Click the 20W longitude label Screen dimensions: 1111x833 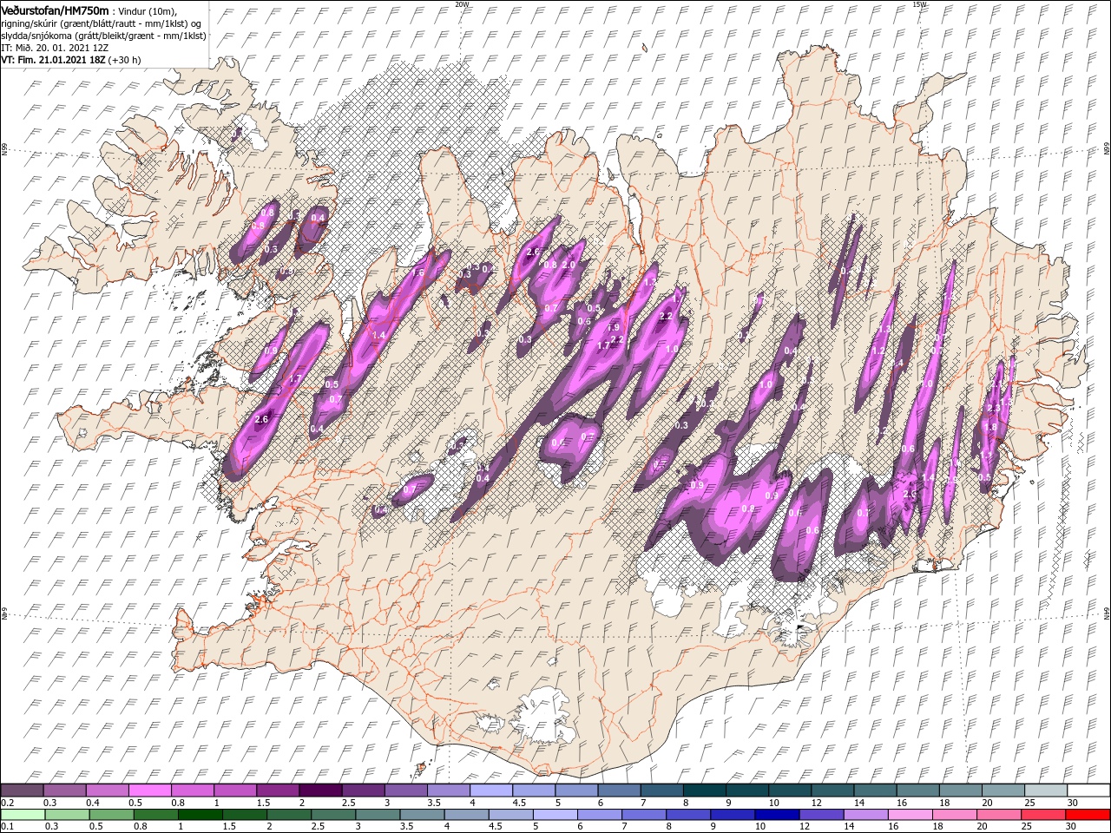pos(462,4)
